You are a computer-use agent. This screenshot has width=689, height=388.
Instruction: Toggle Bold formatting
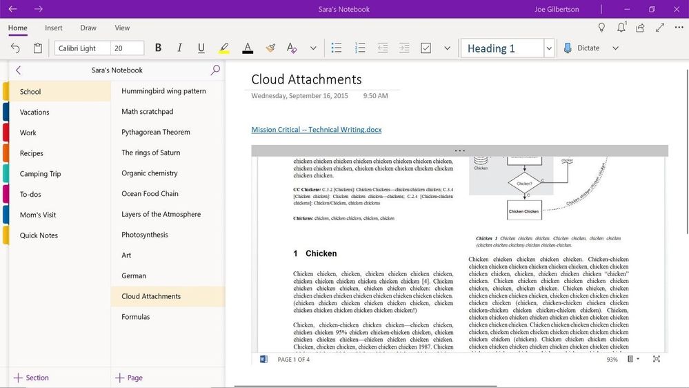tap(158, 48)
